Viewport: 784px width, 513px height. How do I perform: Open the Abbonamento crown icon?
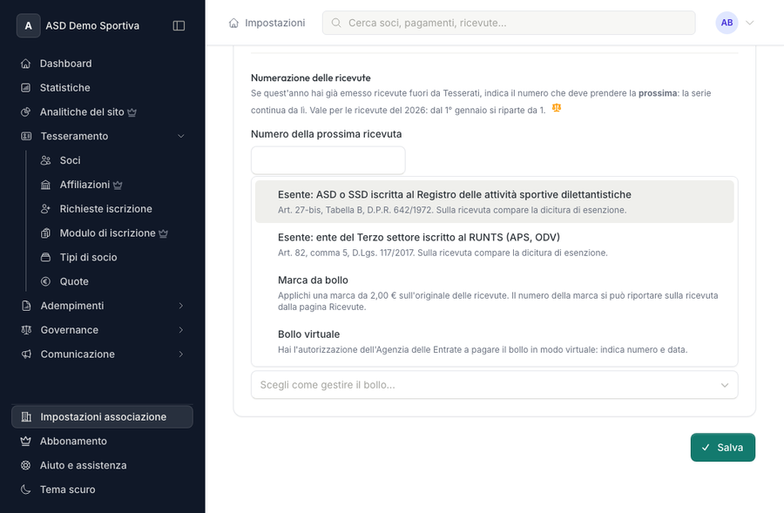tap(26, 441)
